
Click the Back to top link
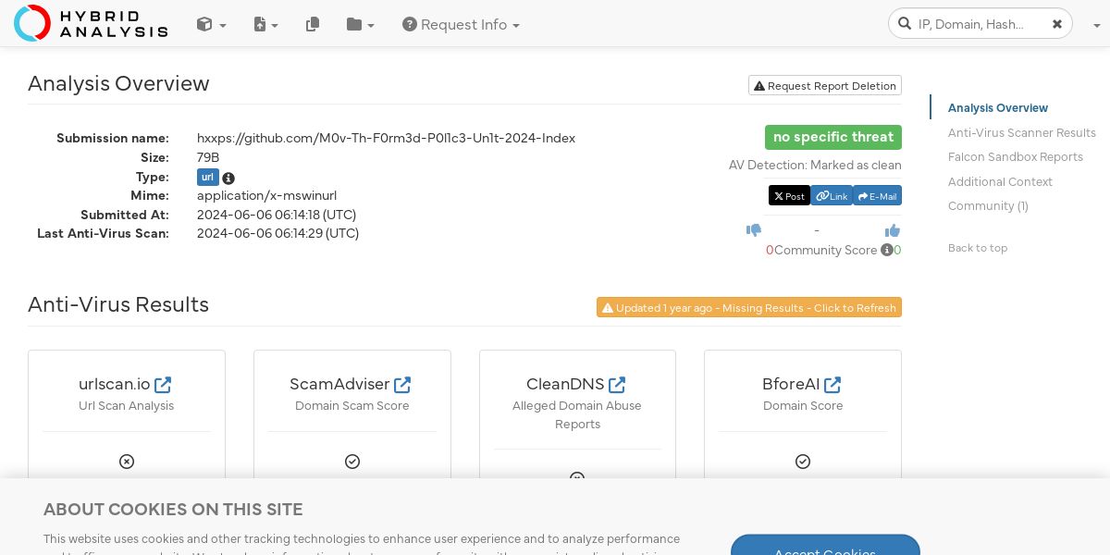[x=977, y=248]
